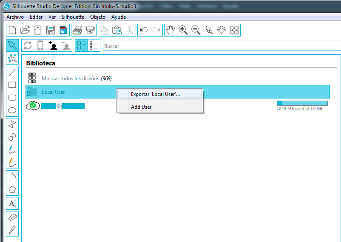Screen dimensions: 341x242
Task: Select the Rounded Rectangle tool
Action: (x=12, y=98)
